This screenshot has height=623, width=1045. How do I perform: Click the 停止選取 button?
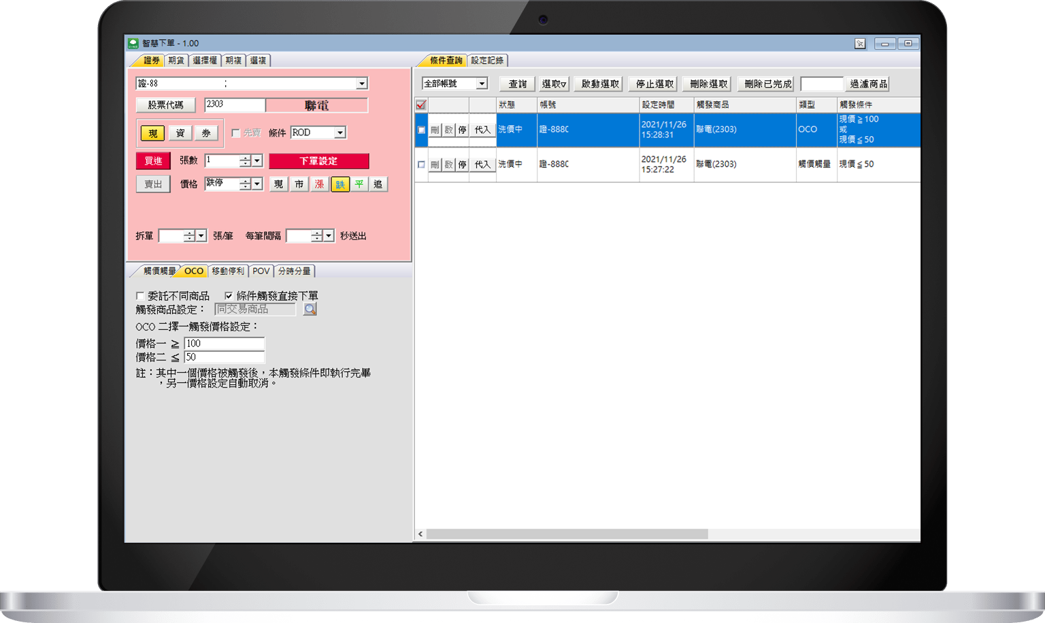(654, 84)
